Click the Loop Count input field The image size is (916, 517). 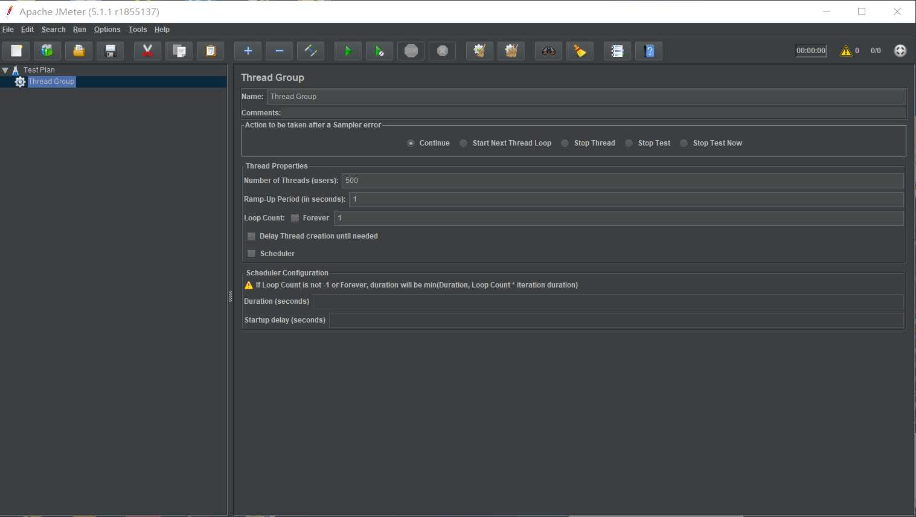click(619, 218)
